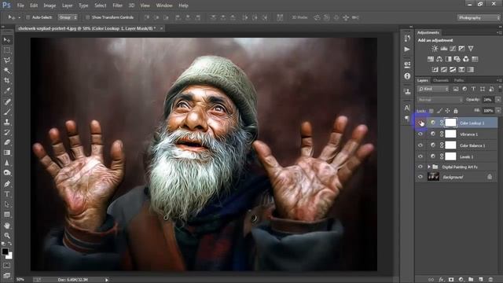Select the Move tool in toolbox
This screenshot has width=503, height=283.
[x=7, y=40]
